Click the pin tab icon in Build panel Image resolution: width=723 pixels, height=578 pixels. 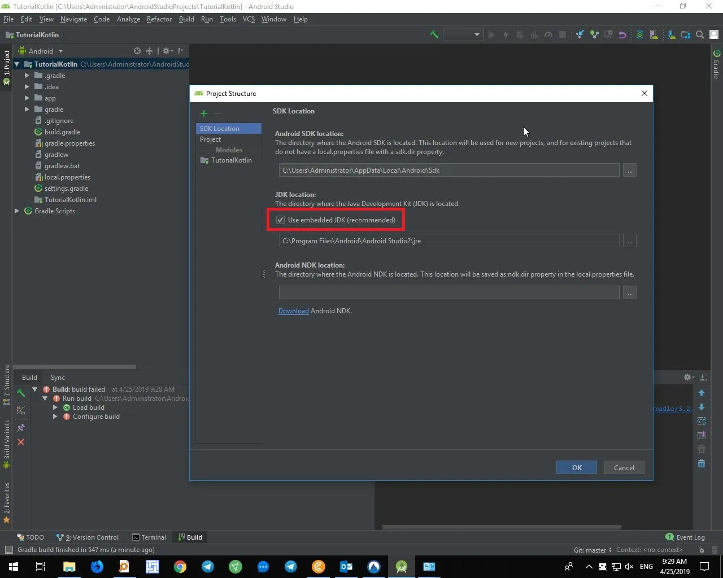pyautogui.click(x=21, y=428)
